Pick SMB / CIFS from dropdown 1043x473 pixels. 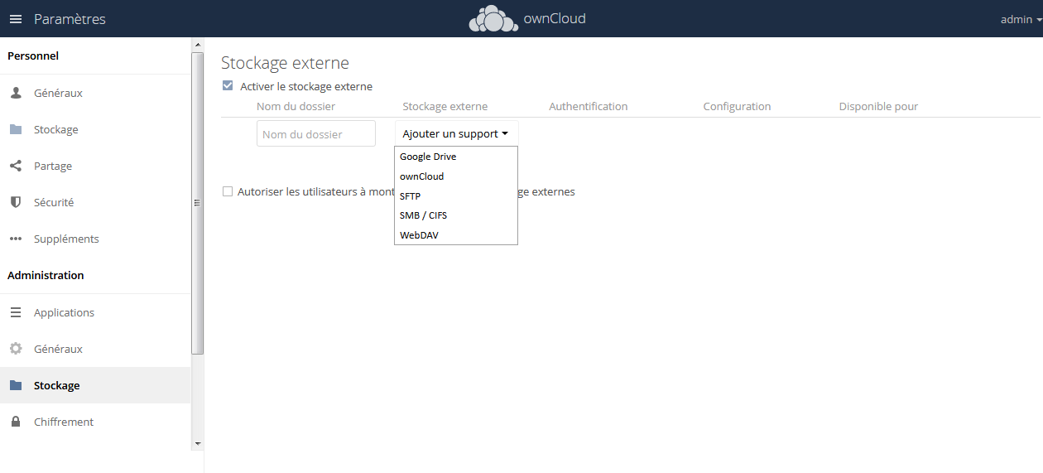click(423, 215)
